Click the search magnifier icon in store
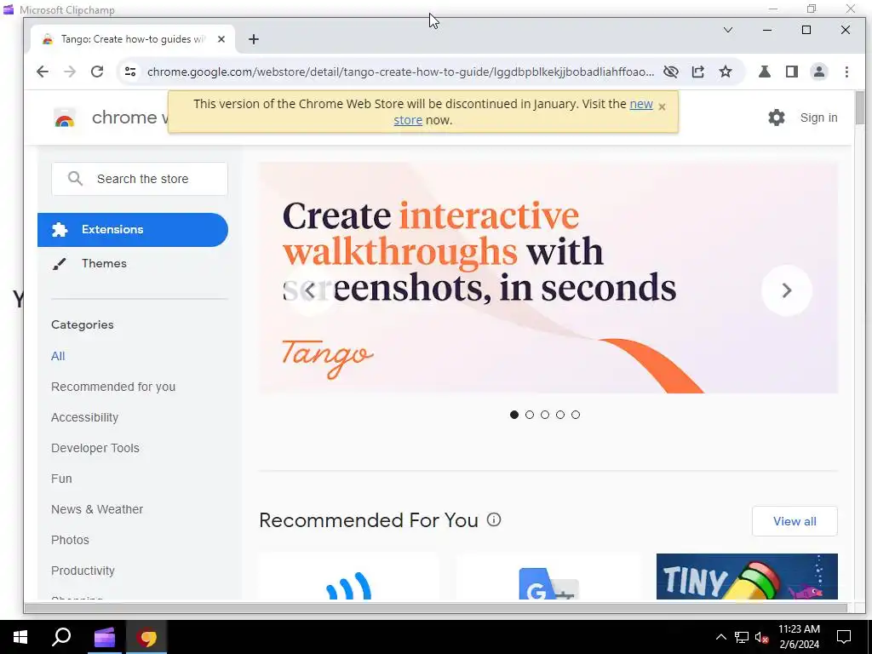Image resolution: width=872 pixels, height=654 pixels. coord(75,179)
